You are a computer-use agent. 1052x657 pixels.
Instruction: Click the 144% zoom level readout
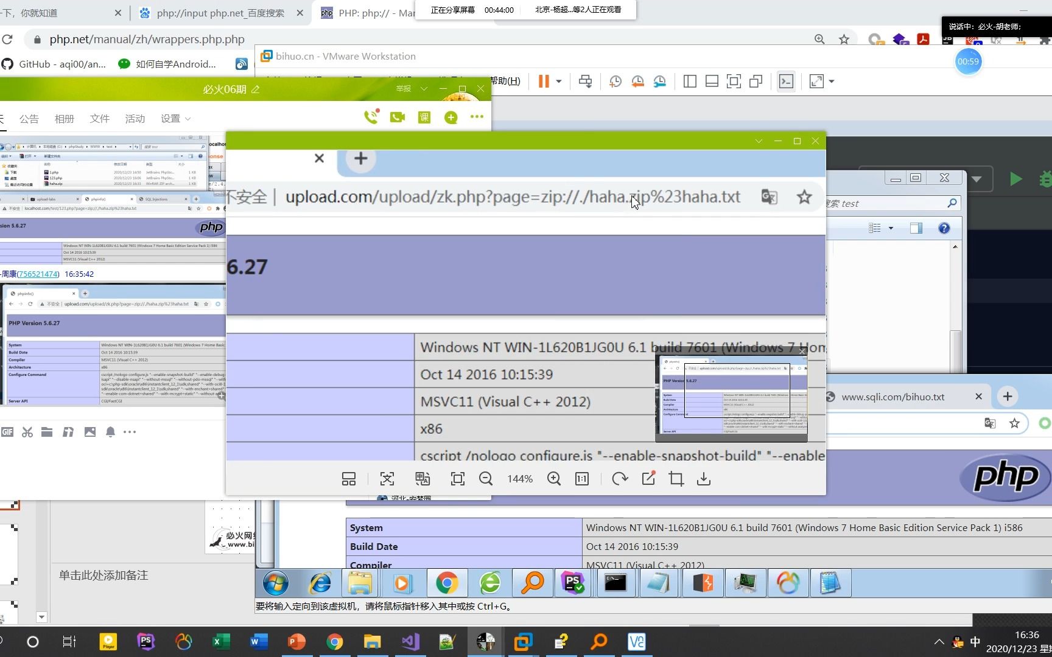tap(520, 479)
